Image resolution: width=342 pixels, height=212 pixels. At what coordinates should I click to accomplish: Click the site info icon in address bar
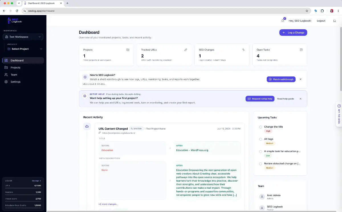(x=25, y=11)
